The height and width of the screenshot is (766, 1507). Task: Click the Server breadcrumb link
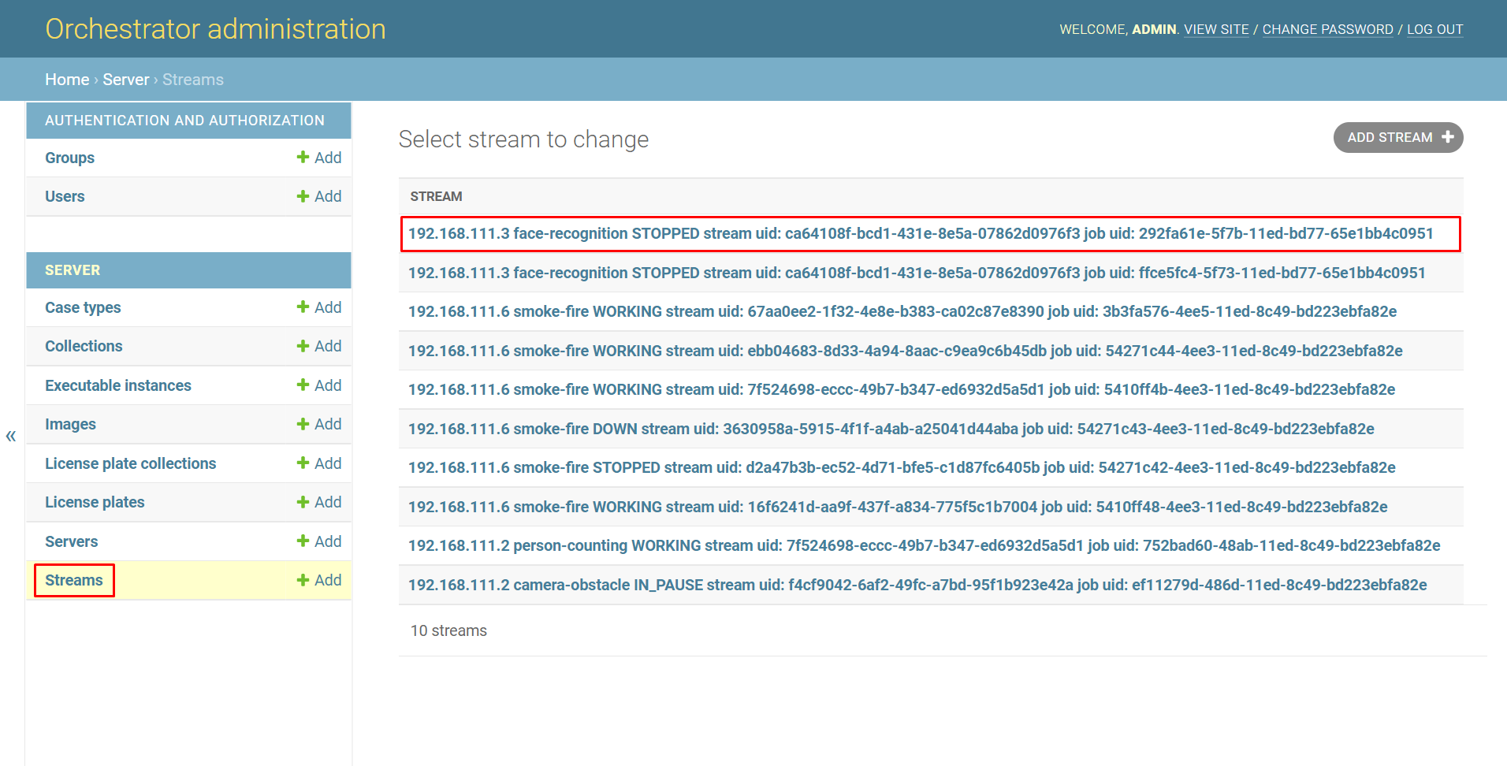coord(125,80)
